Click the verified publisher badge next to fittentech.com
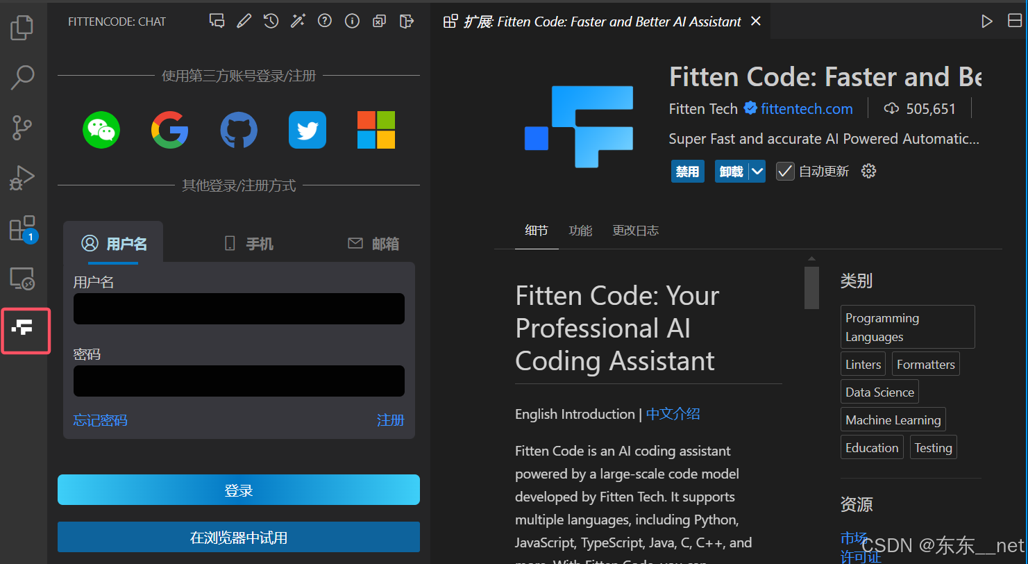Screen dimensions: 1028x564 pos(750,108)
